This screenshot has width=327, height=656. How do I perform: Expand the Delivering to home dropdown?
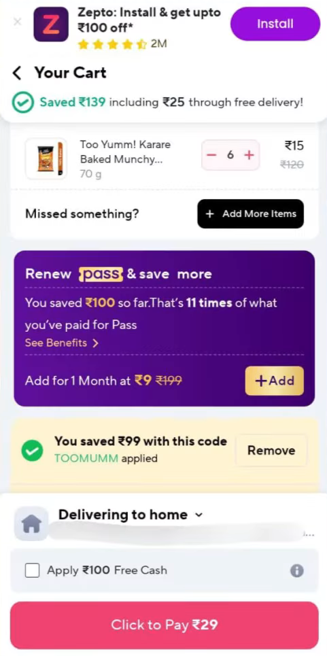199,515
